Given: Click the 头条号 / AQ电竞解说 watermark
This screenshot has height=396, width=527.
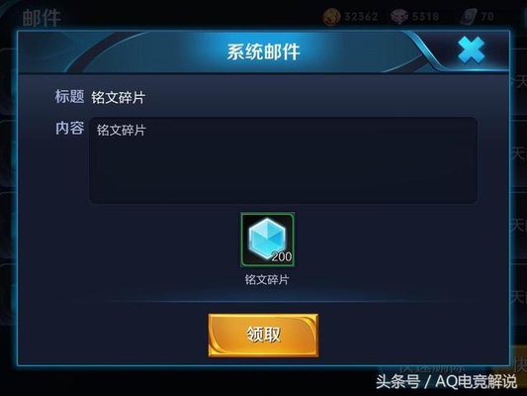Looking at the screenshot, I should pos(446,381).
